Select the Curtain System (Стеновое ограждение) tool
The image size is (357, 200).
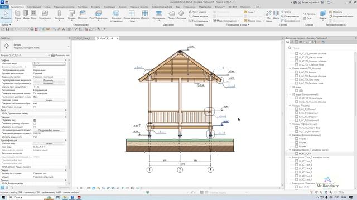116,16
